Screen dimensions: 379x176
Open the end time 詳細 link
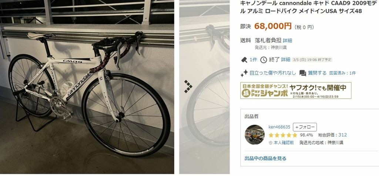pos(285,60)
